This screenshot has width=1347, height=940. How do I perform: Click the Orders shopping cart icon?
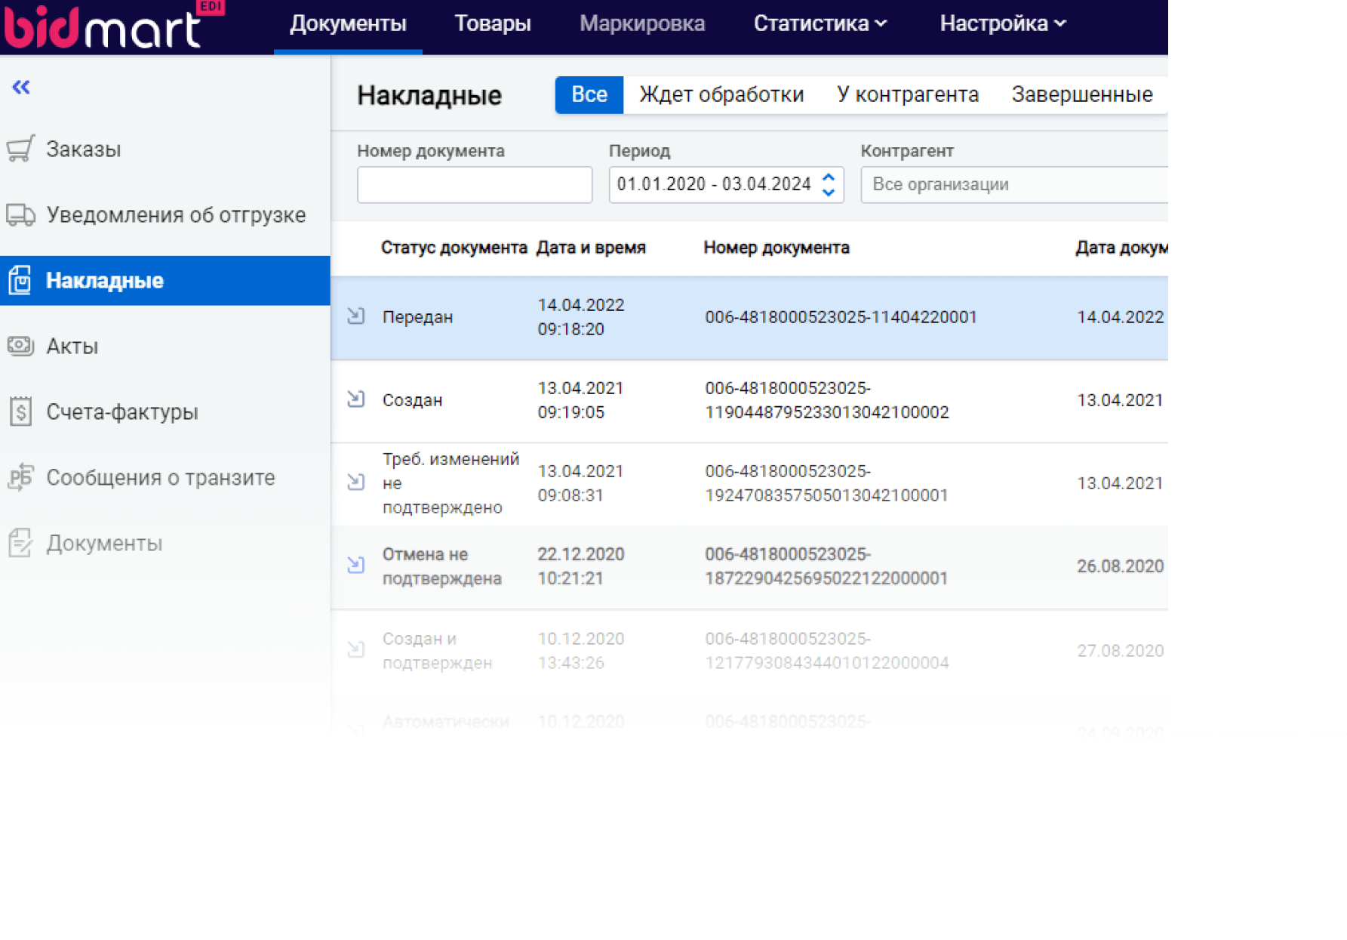click(x=20, y=149)
